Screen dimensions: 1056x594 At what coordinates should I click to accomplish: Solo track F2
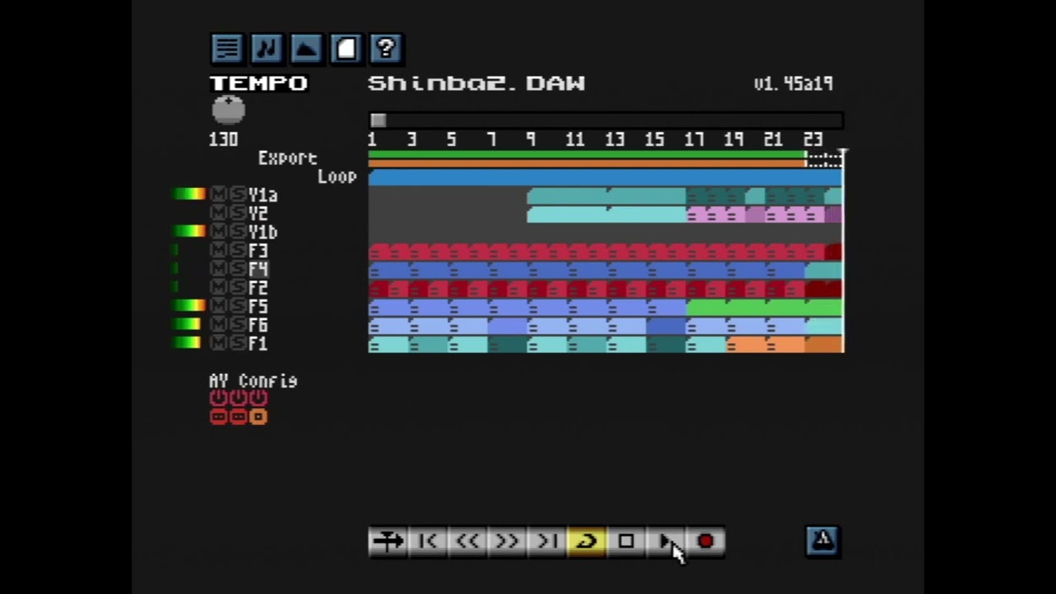[x=238, y=288]
